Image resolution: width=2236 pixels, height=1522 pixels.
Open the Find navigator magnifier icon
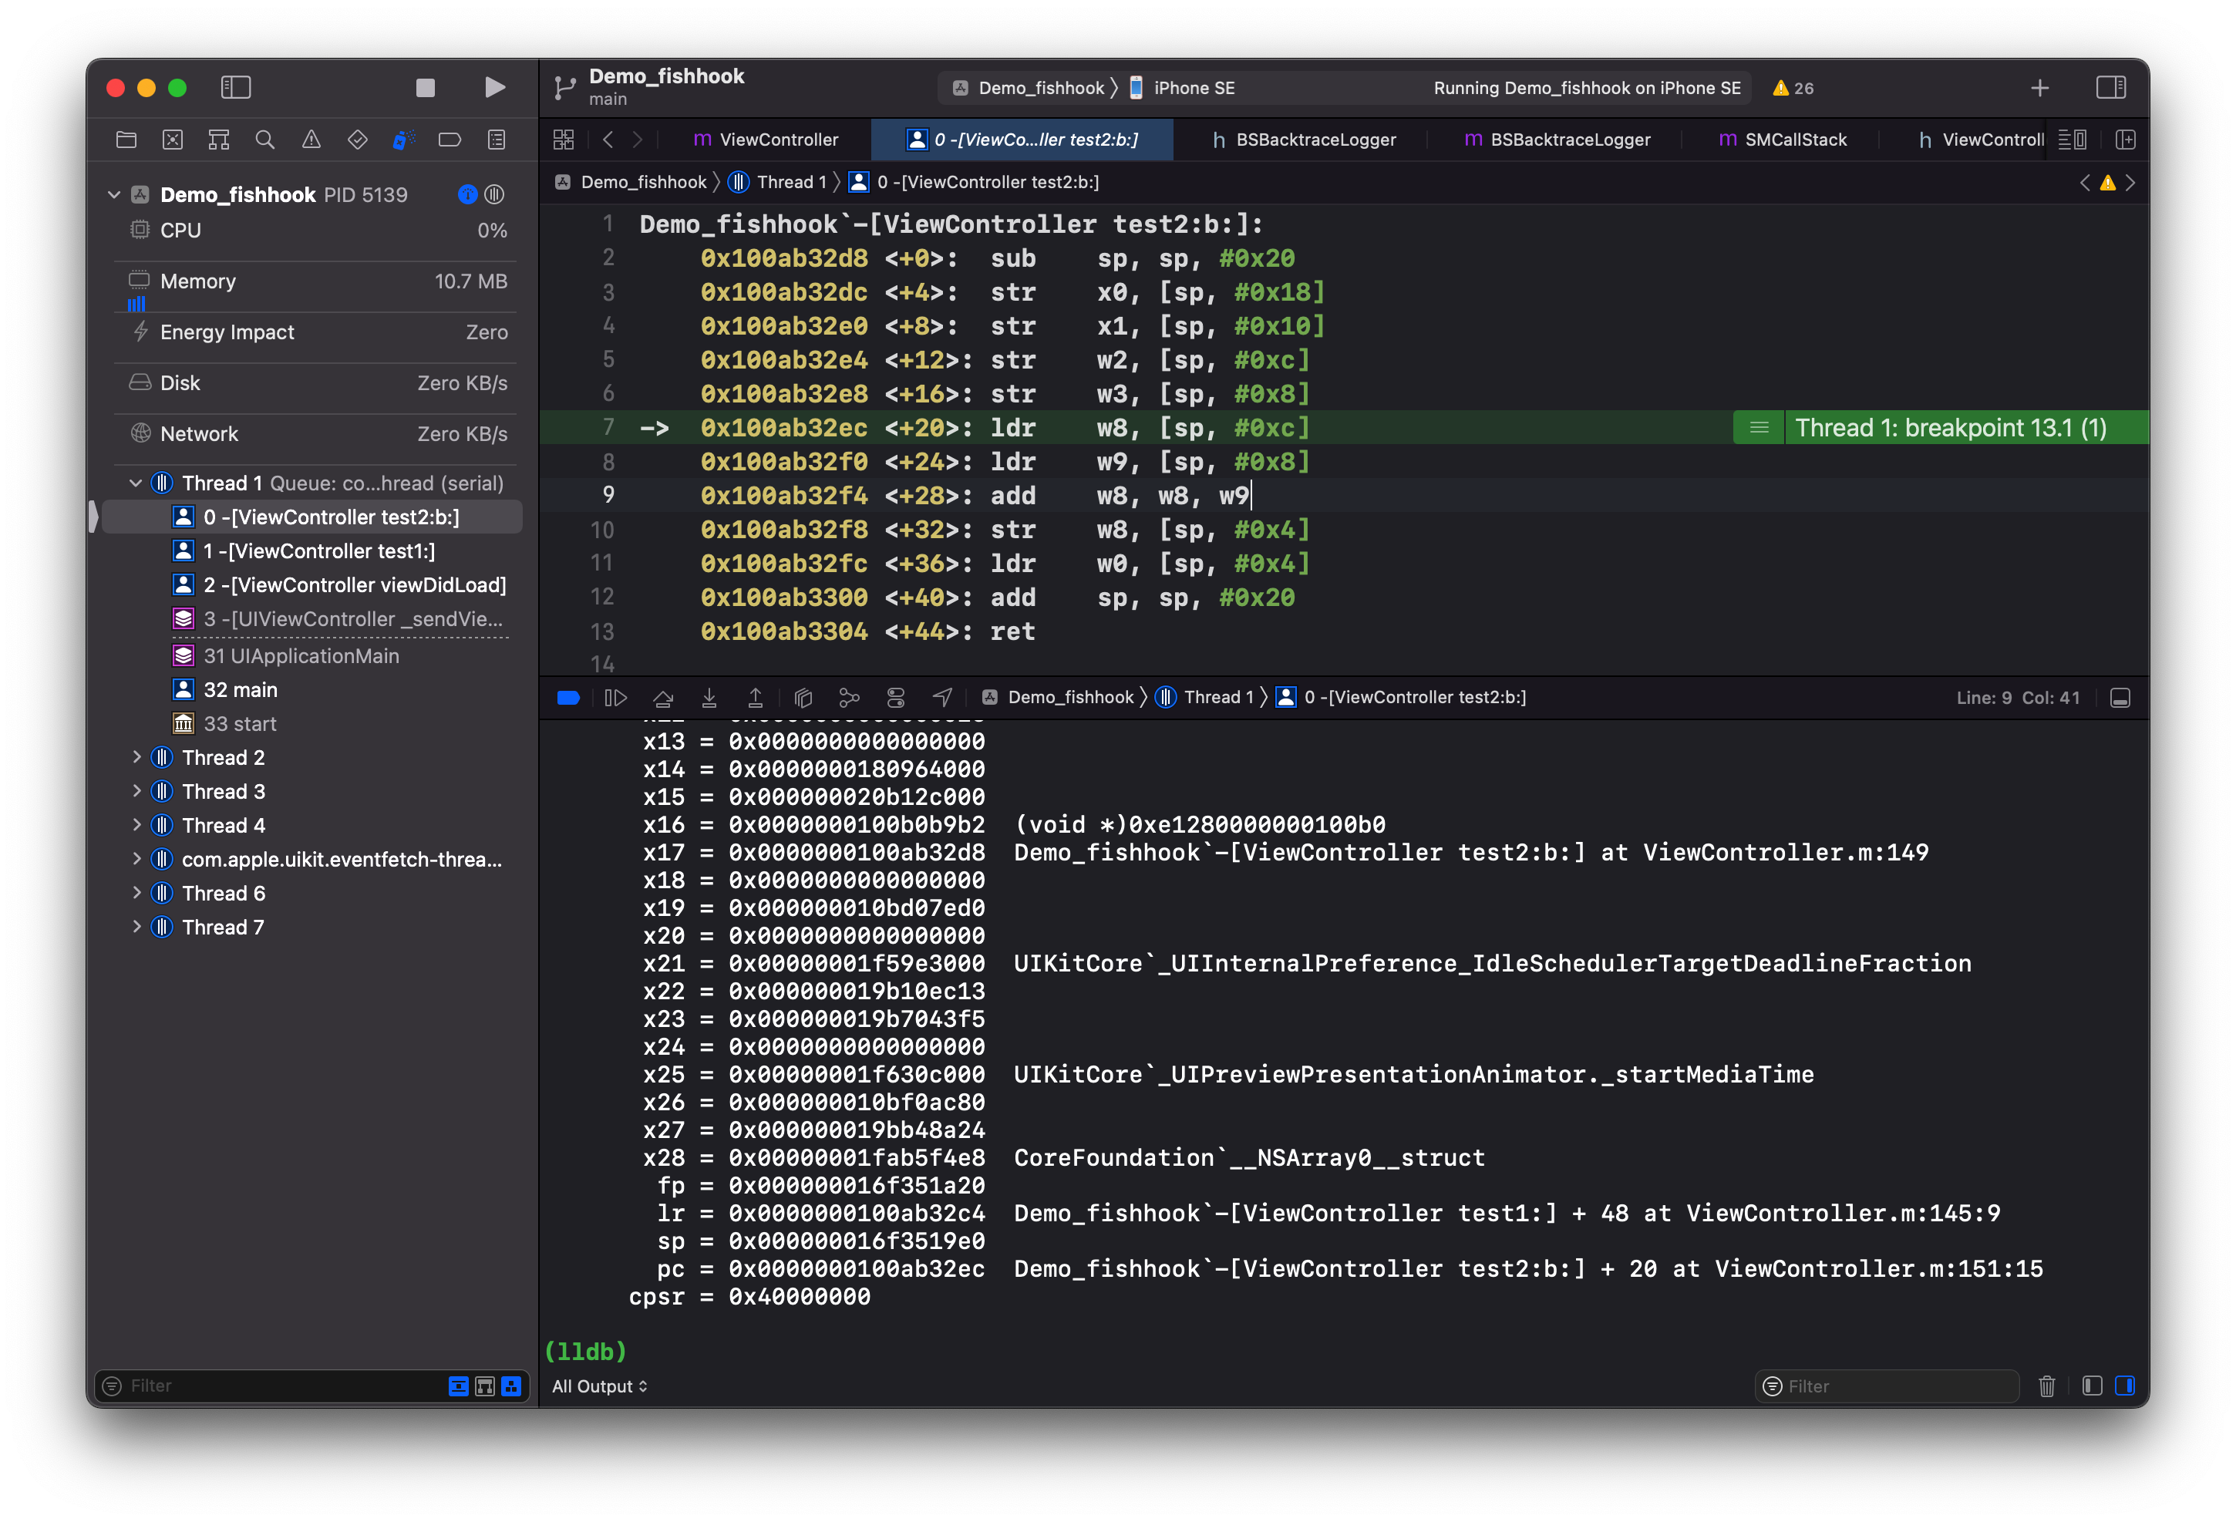pyautogui.click(x=264, y=140)
